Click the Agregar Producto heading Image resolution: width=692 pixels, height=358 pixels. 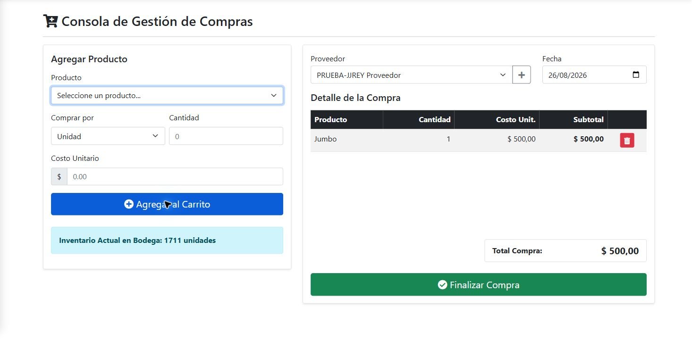89,59
